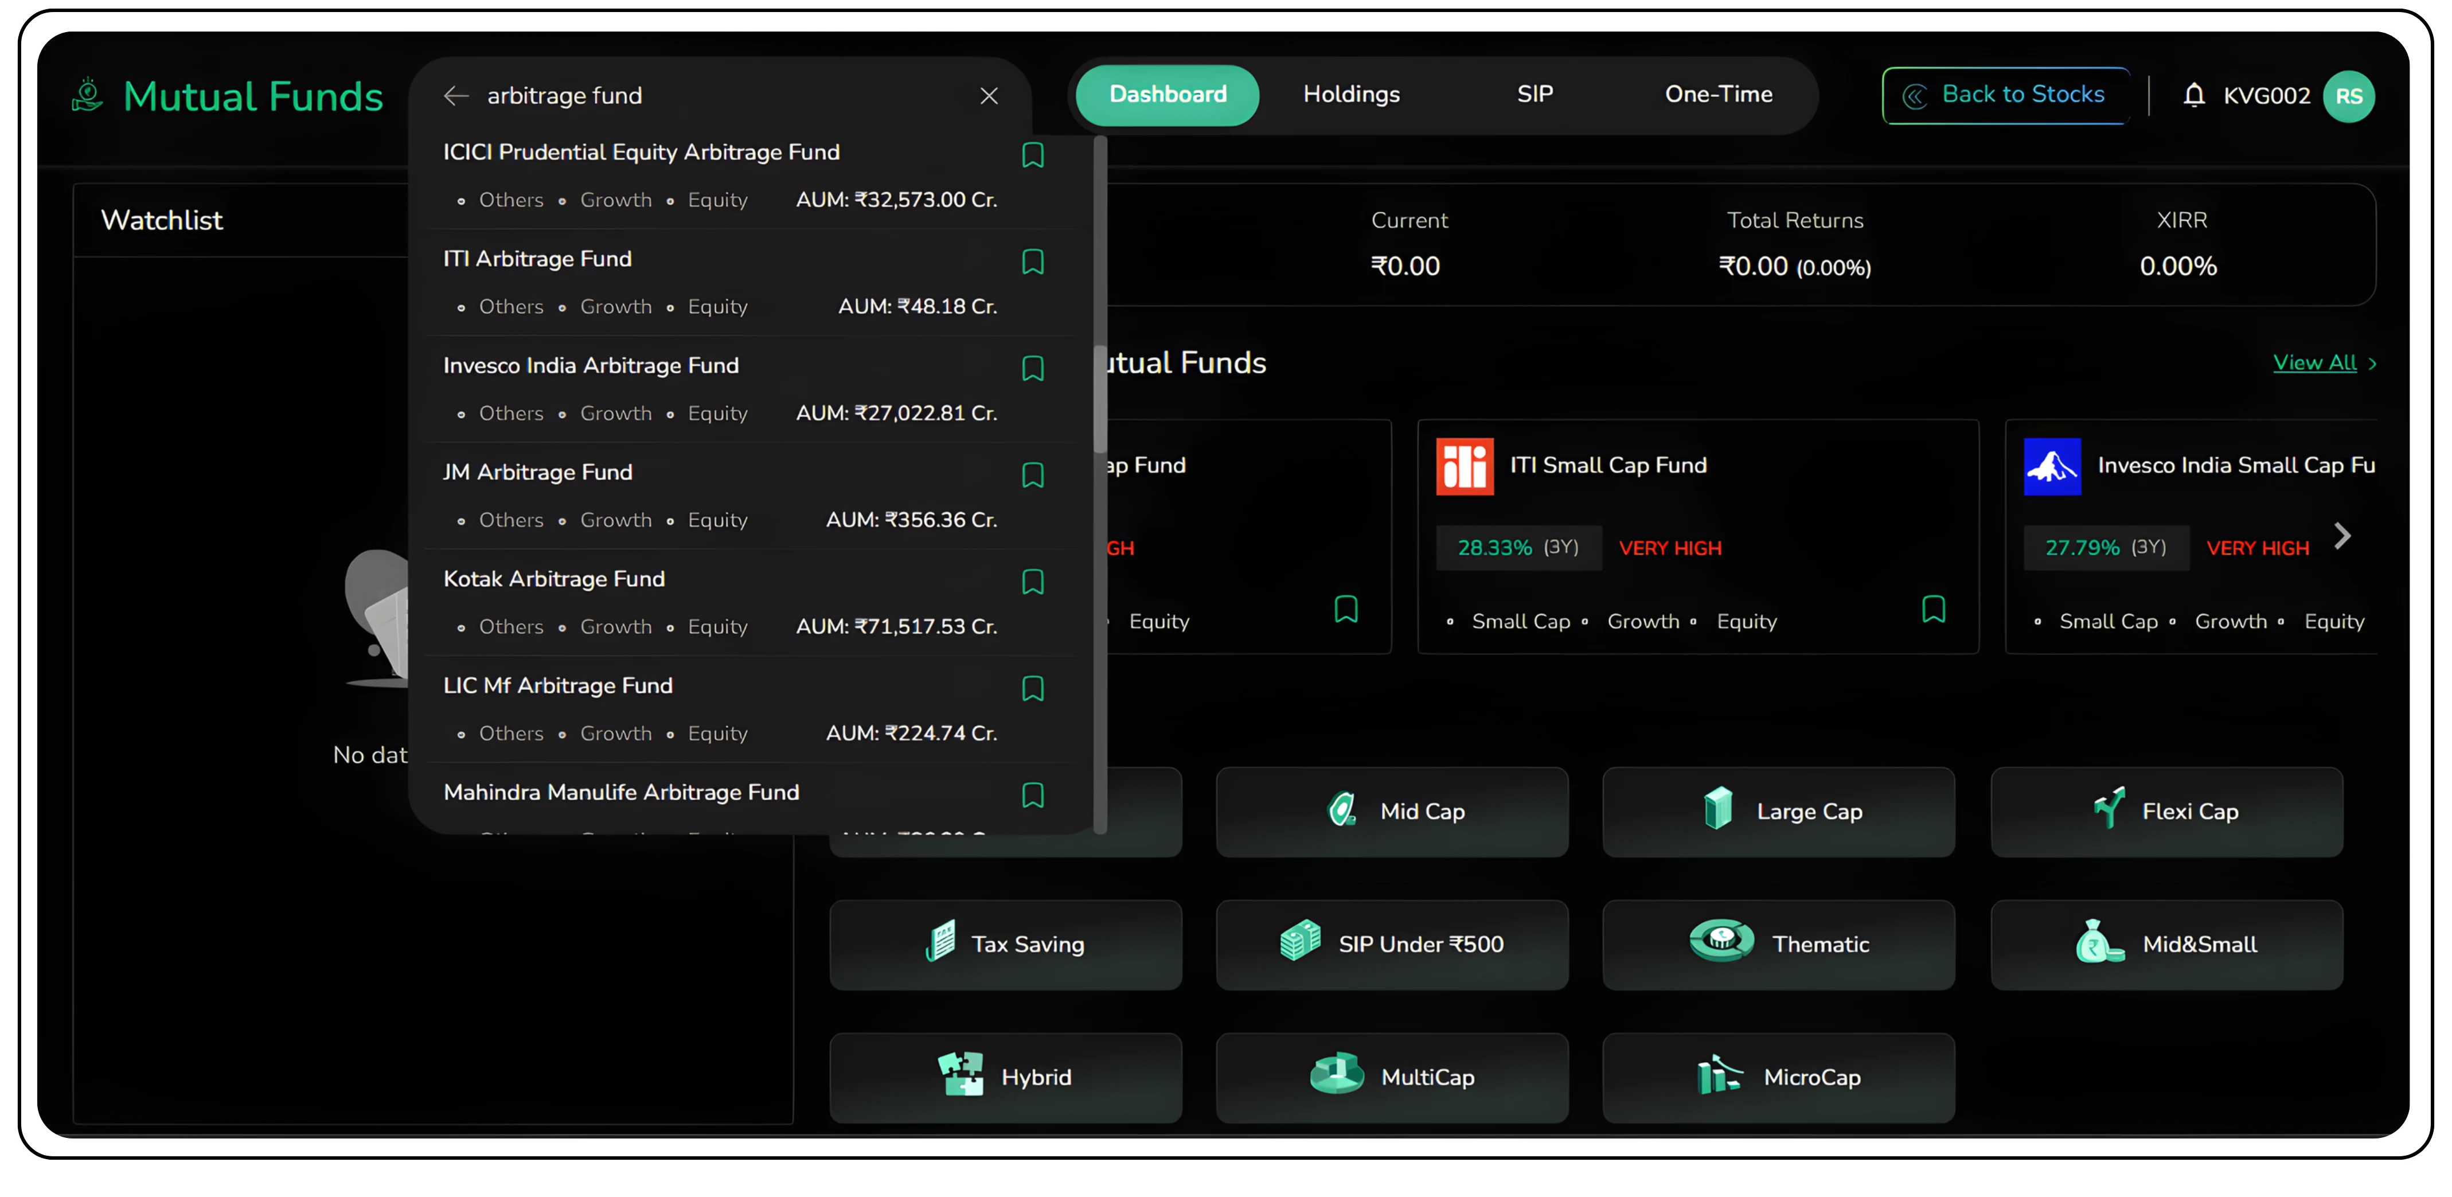Clear the arbitrage fund search

(x=989, y=96)
